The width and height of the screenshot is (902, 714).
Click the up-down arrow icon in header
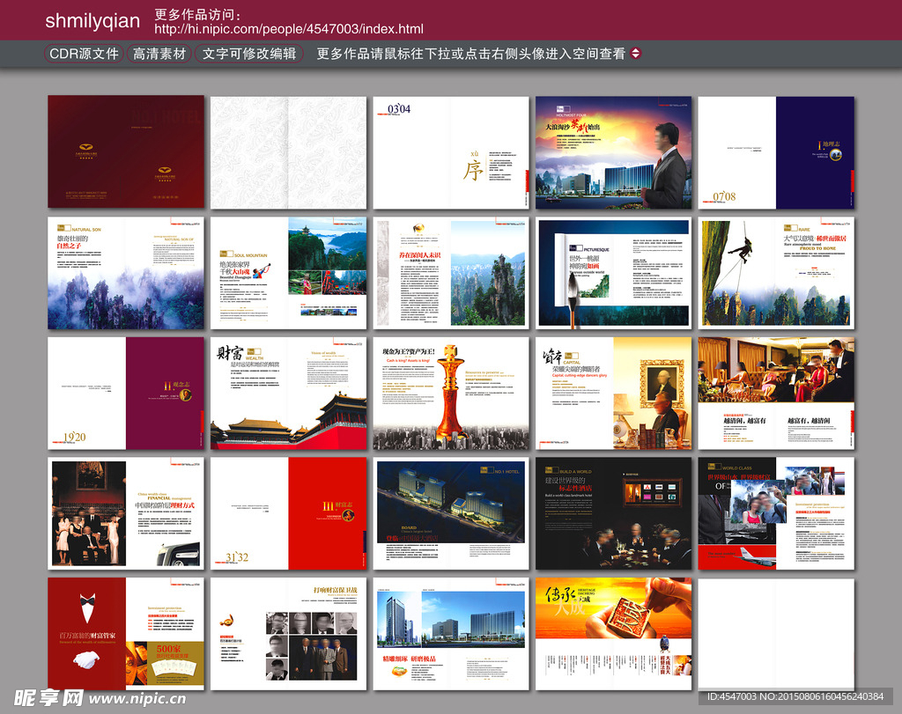(636, 54)
